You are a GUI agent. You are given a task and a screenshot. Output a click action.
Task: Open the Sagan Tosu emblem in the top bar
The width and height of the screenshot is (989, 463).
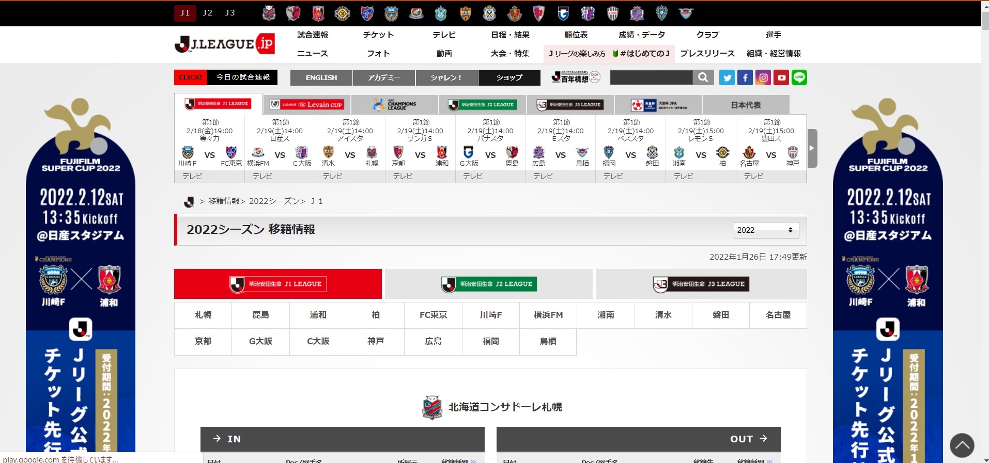tap(686, 13)
